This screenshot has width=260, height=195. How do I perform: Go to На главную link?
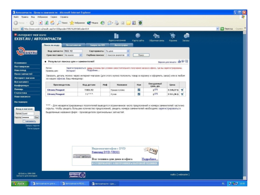pyautogui.click(x=21, y=102)
